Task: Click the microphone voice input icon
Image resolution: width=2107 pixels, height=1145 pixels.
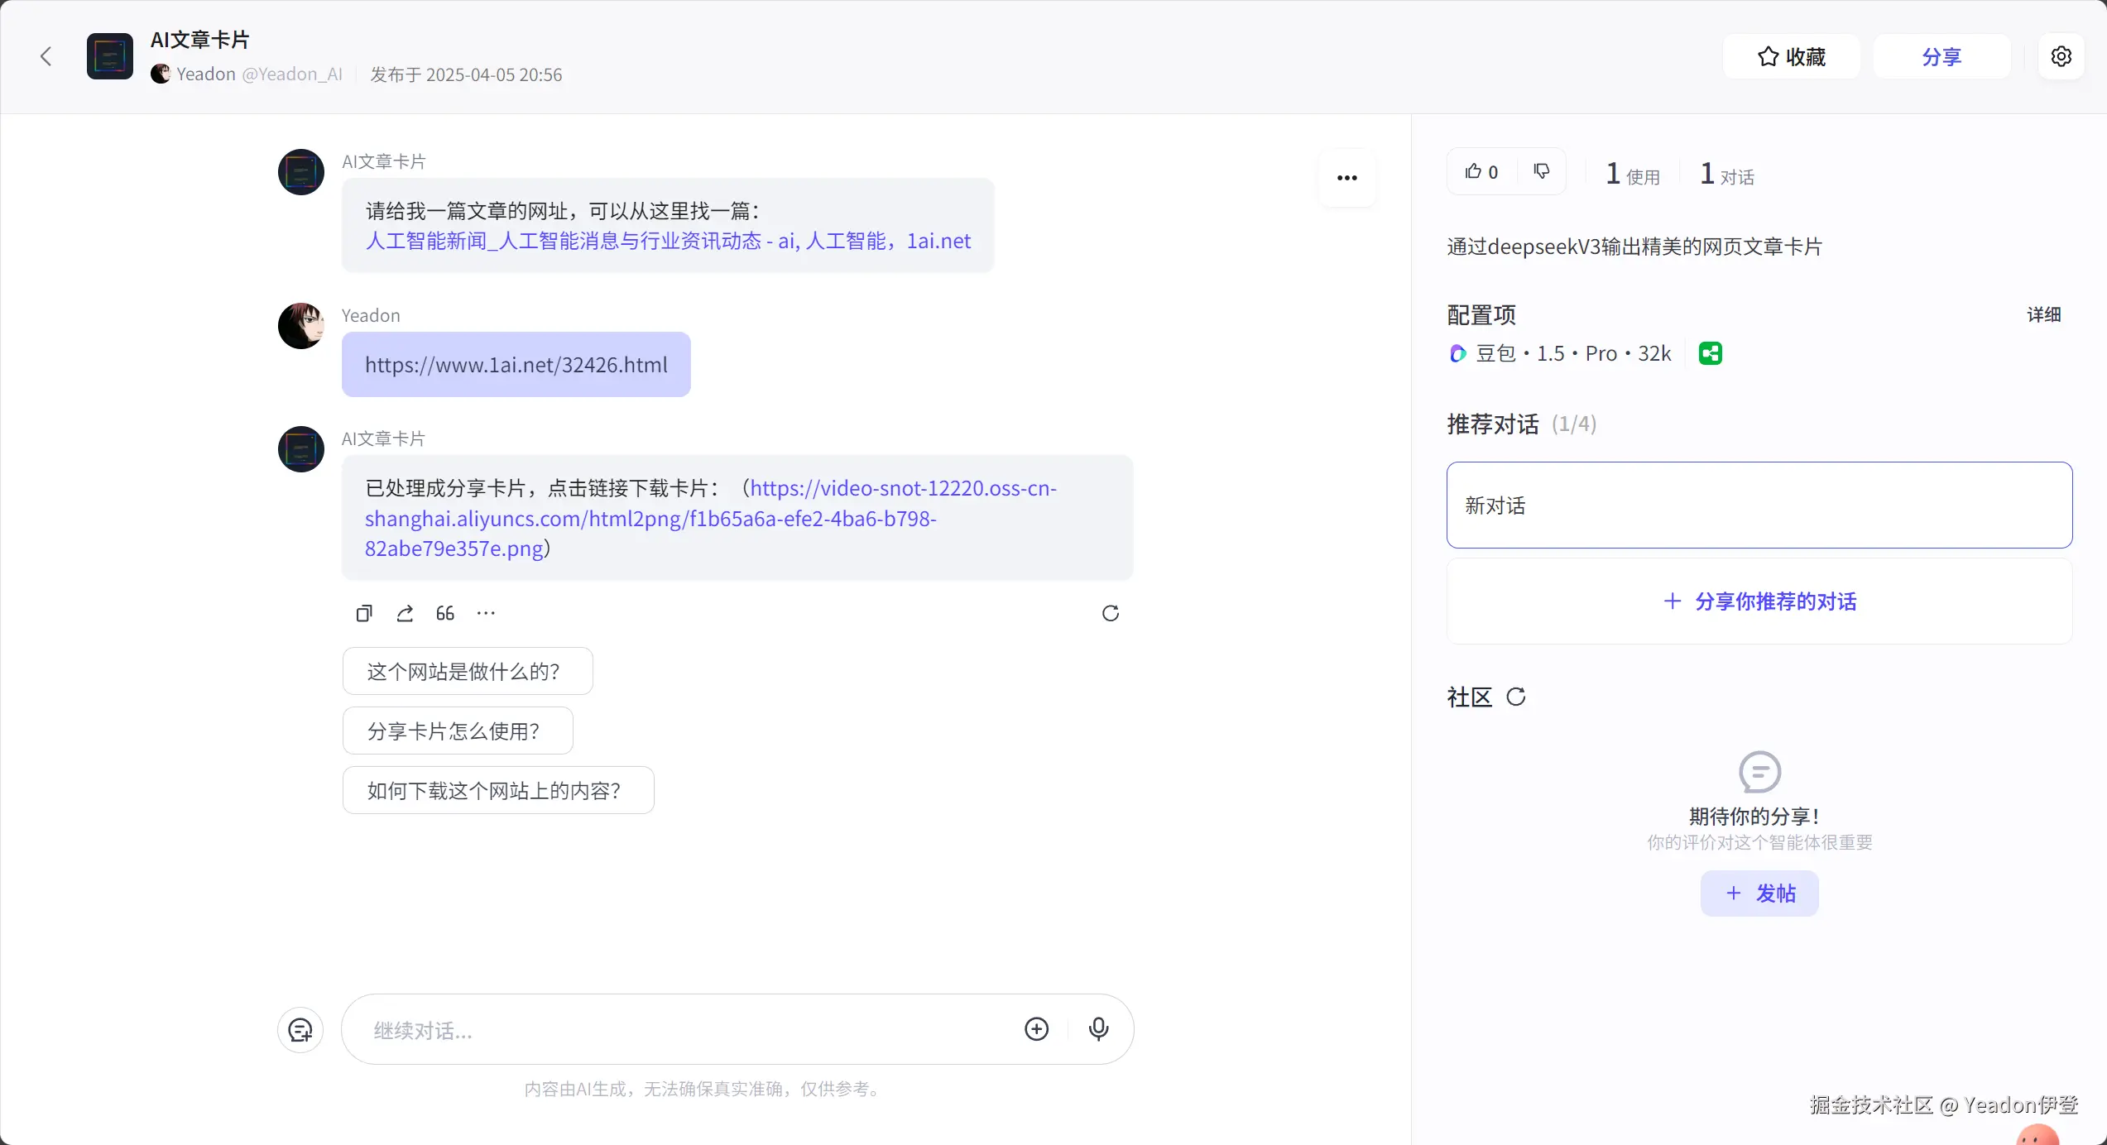Action: tap(1098, 1029)
